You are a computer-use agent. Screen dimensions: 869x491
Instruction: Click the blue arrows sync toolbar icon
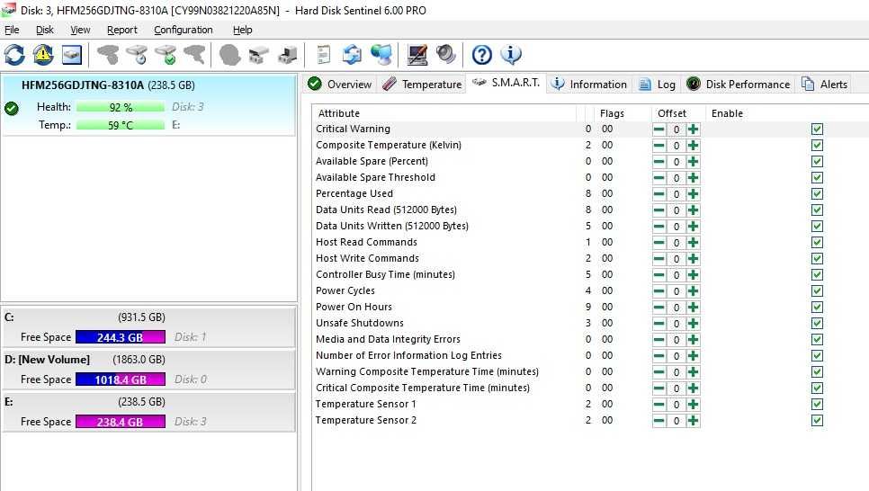click(352, 55)
